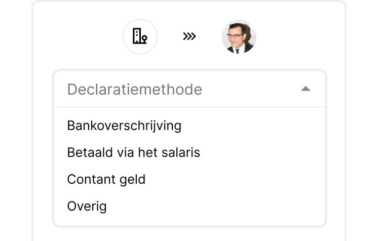Viewport: 378px width, 241px height.
Task: Click the upward triangle caret icon
Action: coord(305,89)
